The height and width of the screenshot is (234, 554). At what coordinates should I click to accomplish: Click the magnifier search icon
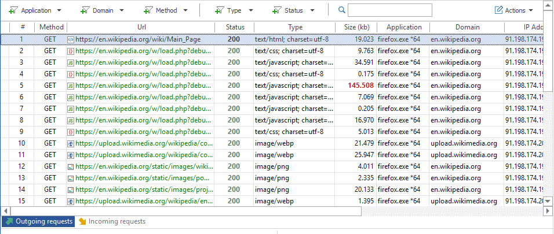342,10
